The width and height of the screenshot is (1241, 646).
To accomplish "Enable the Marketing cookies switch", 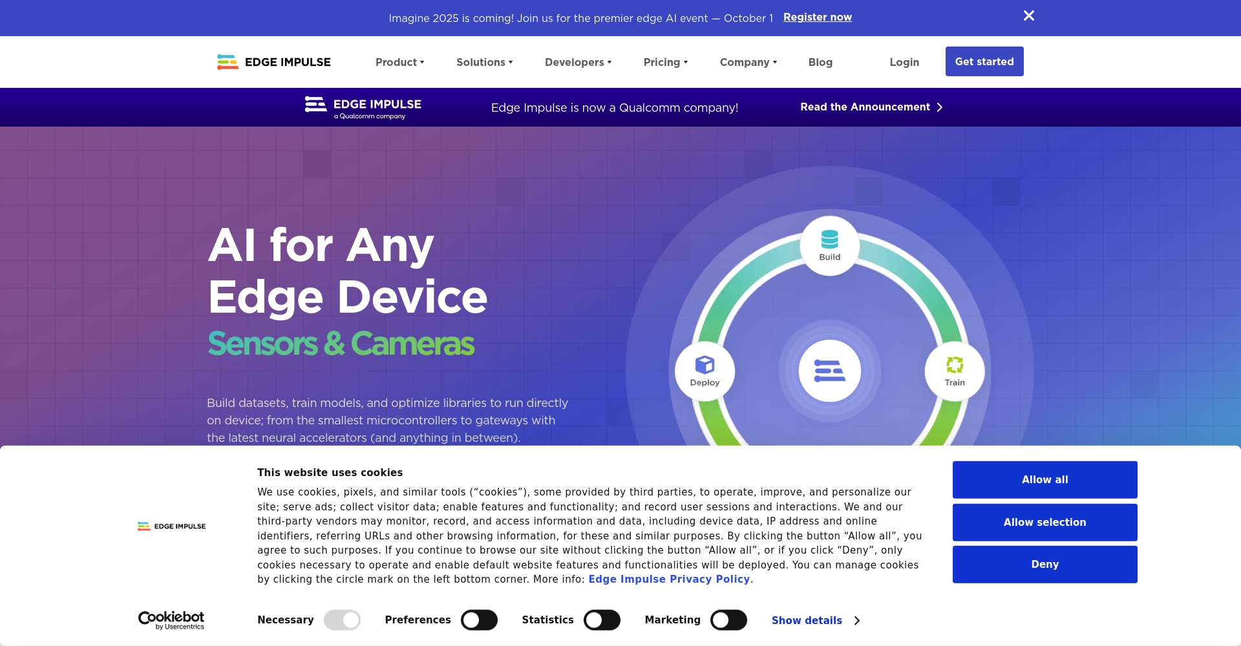I will pos(728,620).
